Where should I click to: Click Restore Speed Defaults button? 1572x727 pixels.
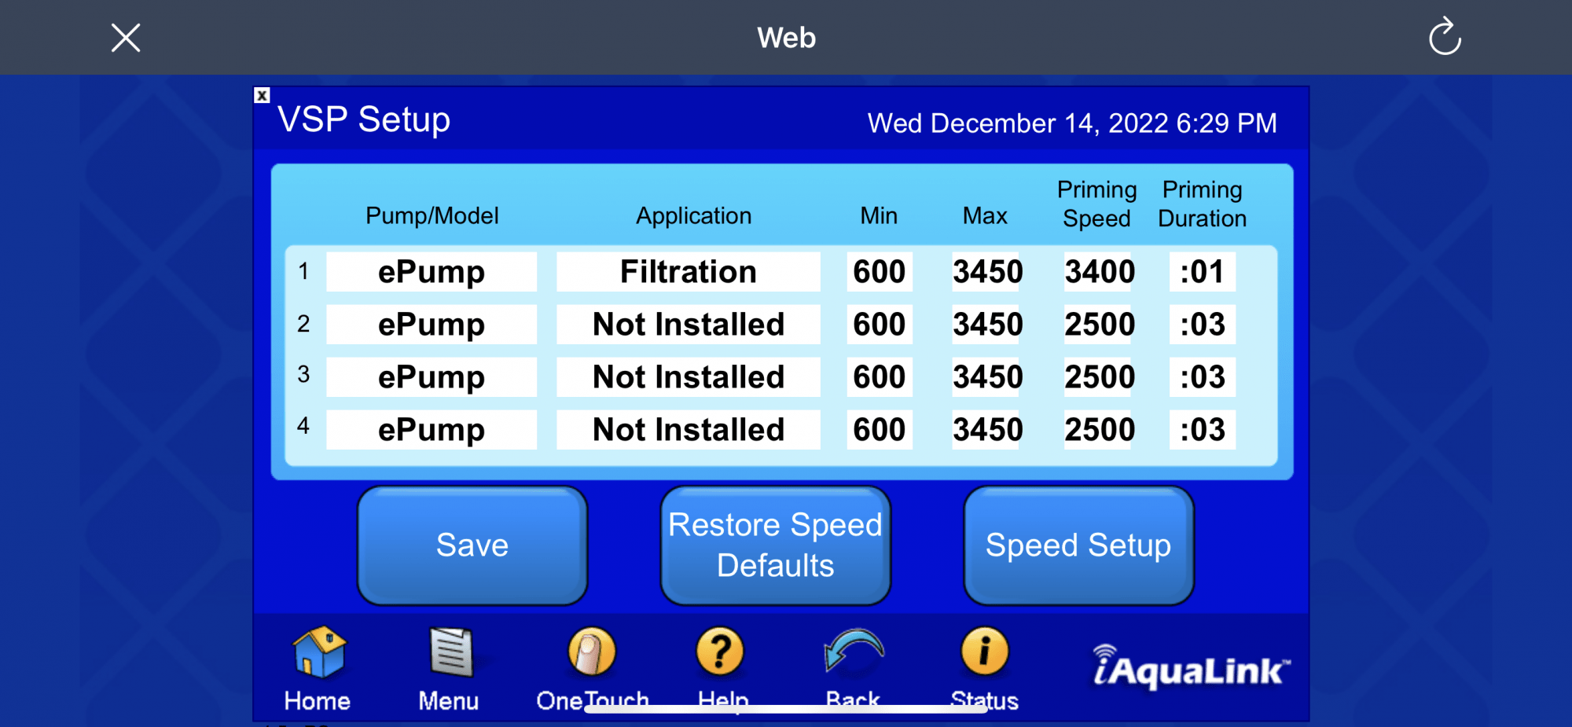pos(776,545)
